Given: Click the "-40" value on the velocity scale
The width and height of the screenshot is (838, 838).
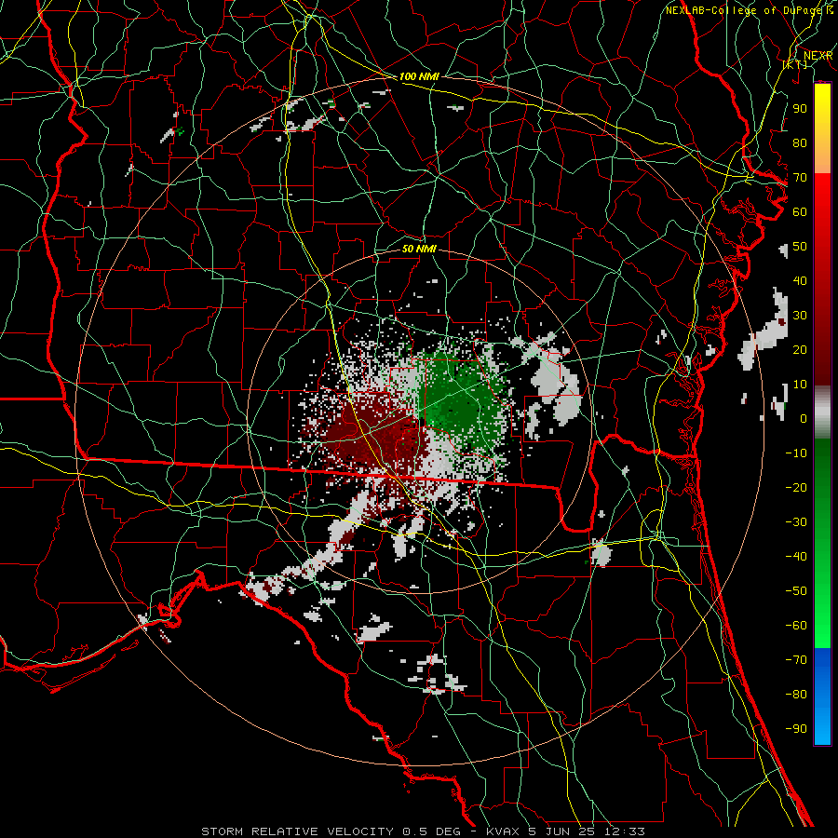Looking at the screenshot, I should [x=796, y=557].
